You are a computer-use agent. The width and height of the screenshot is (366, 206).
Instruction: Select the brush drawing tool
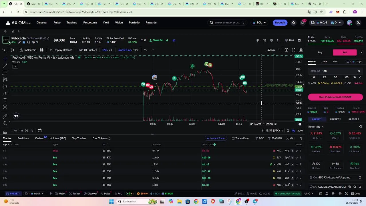coord(5,93)
